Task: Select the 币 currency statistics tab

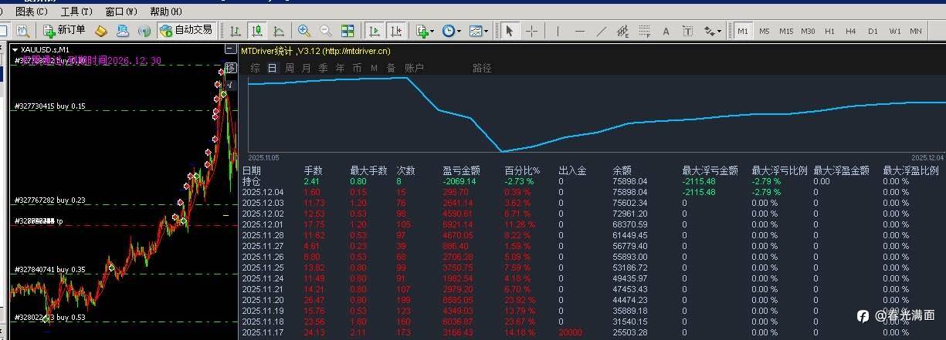Action: point(357,68)
